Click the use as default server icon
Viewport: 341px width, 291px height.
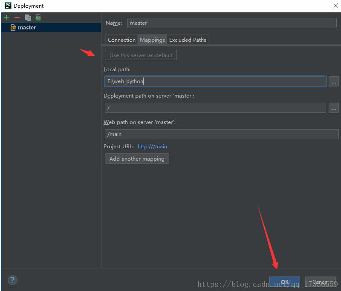tap(38, 17)
